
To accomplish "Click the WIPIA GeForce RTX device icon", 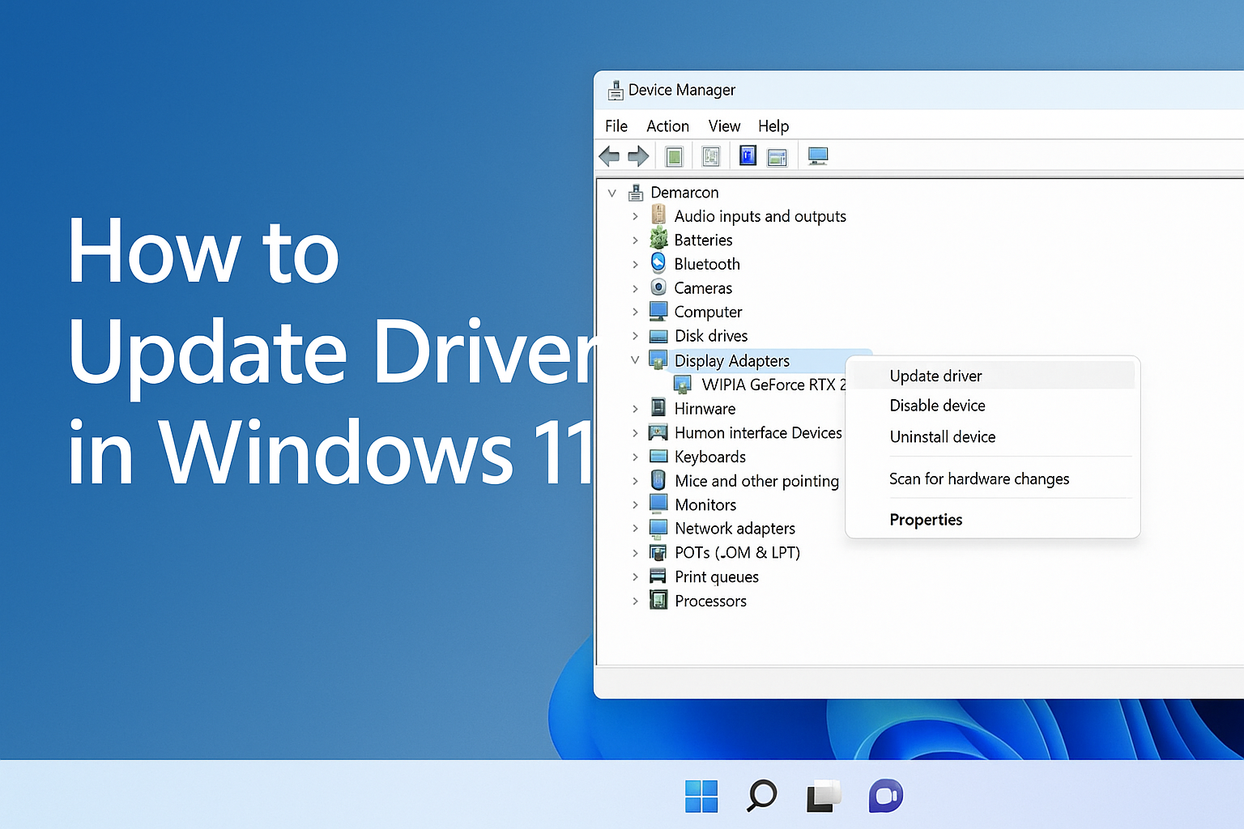I will [x=683, y=385].
